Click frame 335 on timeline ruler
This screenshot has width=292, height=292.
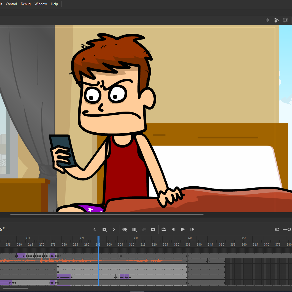(188, 245)
